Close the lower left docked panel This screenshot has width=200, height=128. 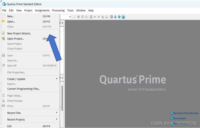(x=62, y=78)
